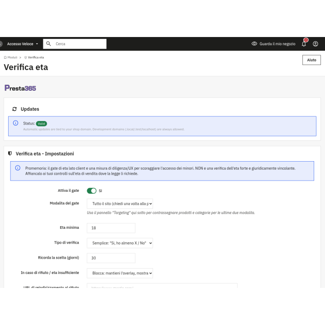Image resolution: width=325 pixels, height=325 pixels.
Task: Click the Si label next to the toggle
Action: 100,190
